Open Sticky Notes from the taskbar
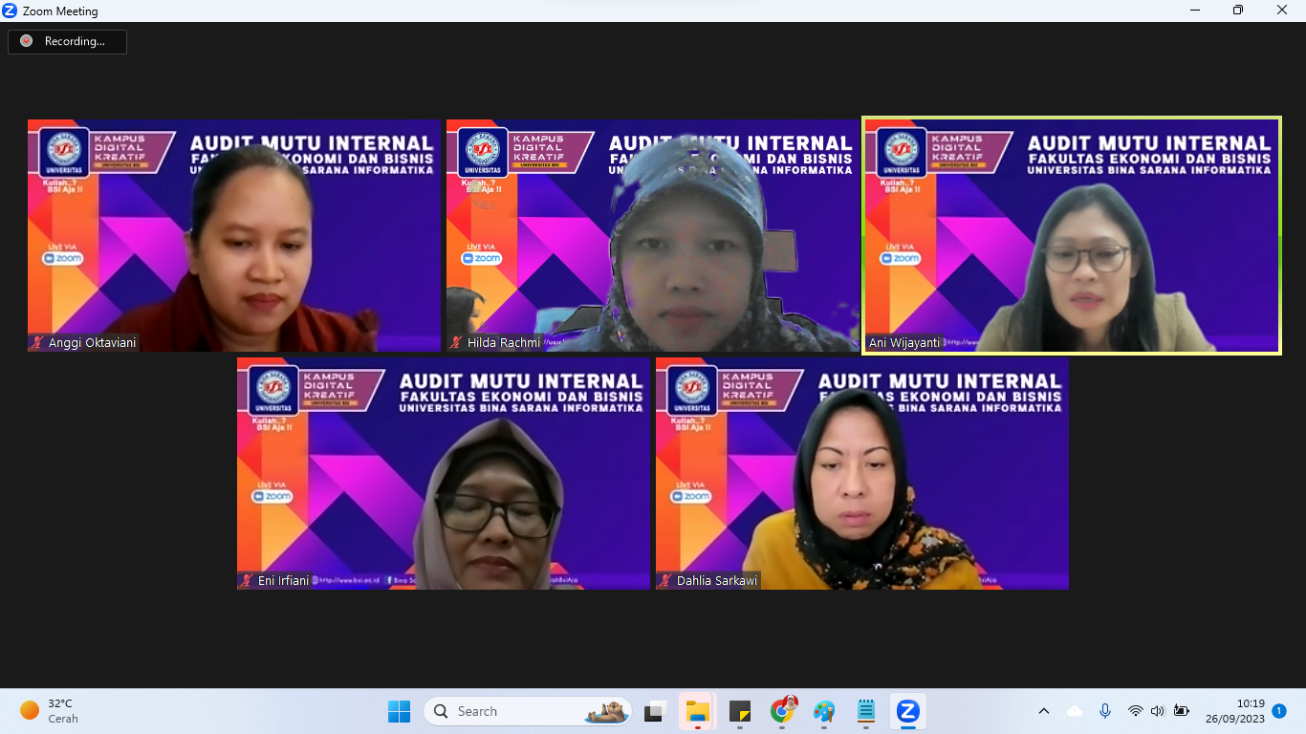 [x=740, y=711]
